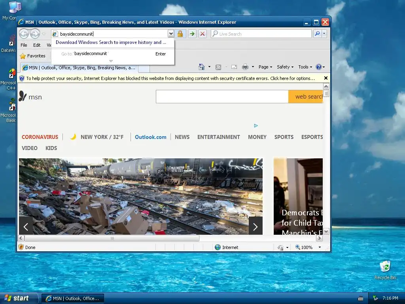Expand the Home button dropdown arrow
This screenshot has width=405, height=304.
tap(209, 67)
